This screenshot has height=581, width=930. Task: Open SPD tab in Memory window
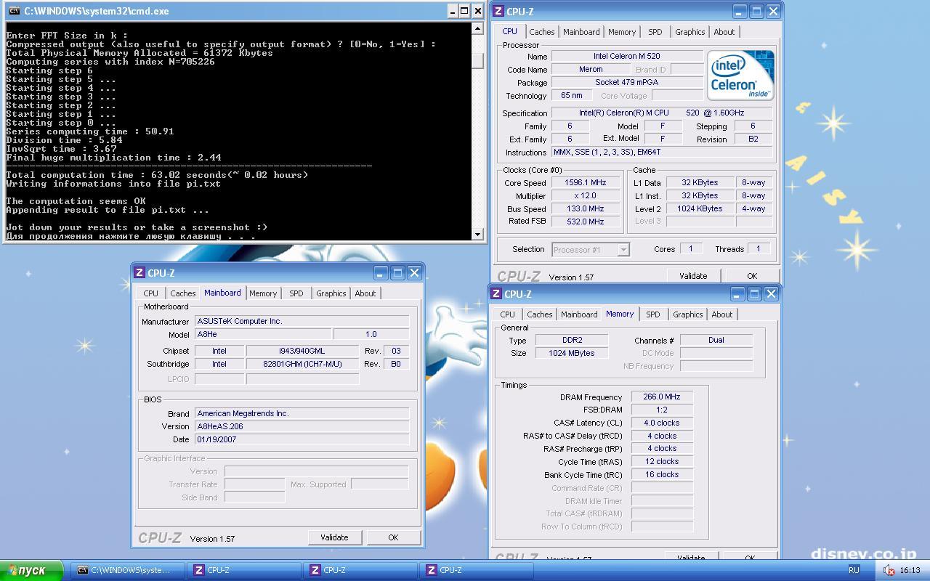point(653,314)
